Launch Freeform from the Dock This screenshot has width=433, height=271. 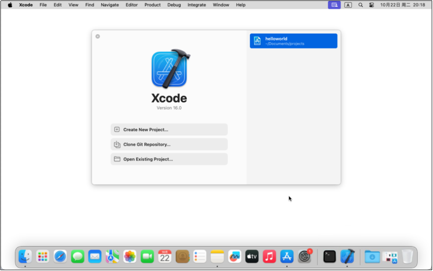tap(235, 257)
